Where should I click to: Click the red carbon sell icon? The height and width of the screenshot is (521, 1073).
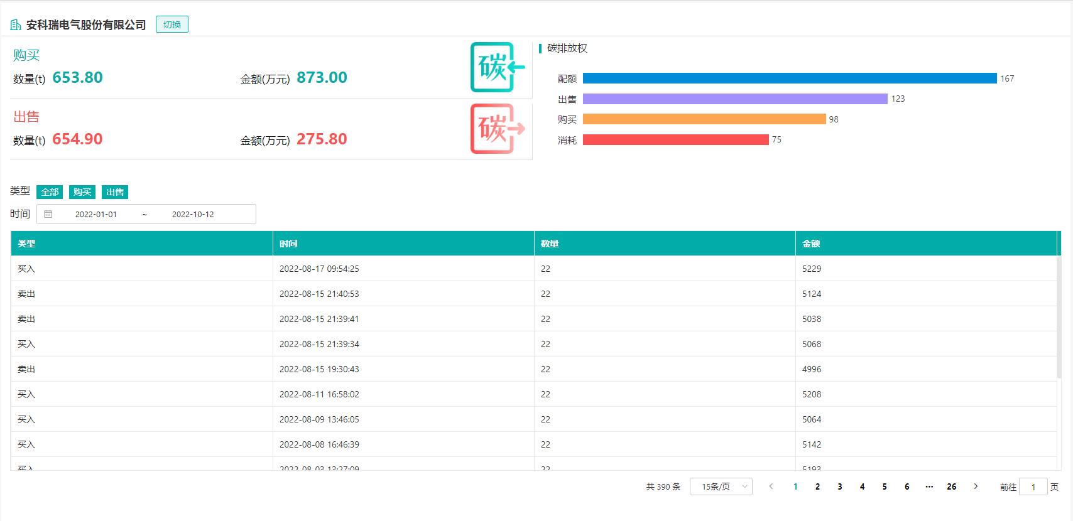497,129
